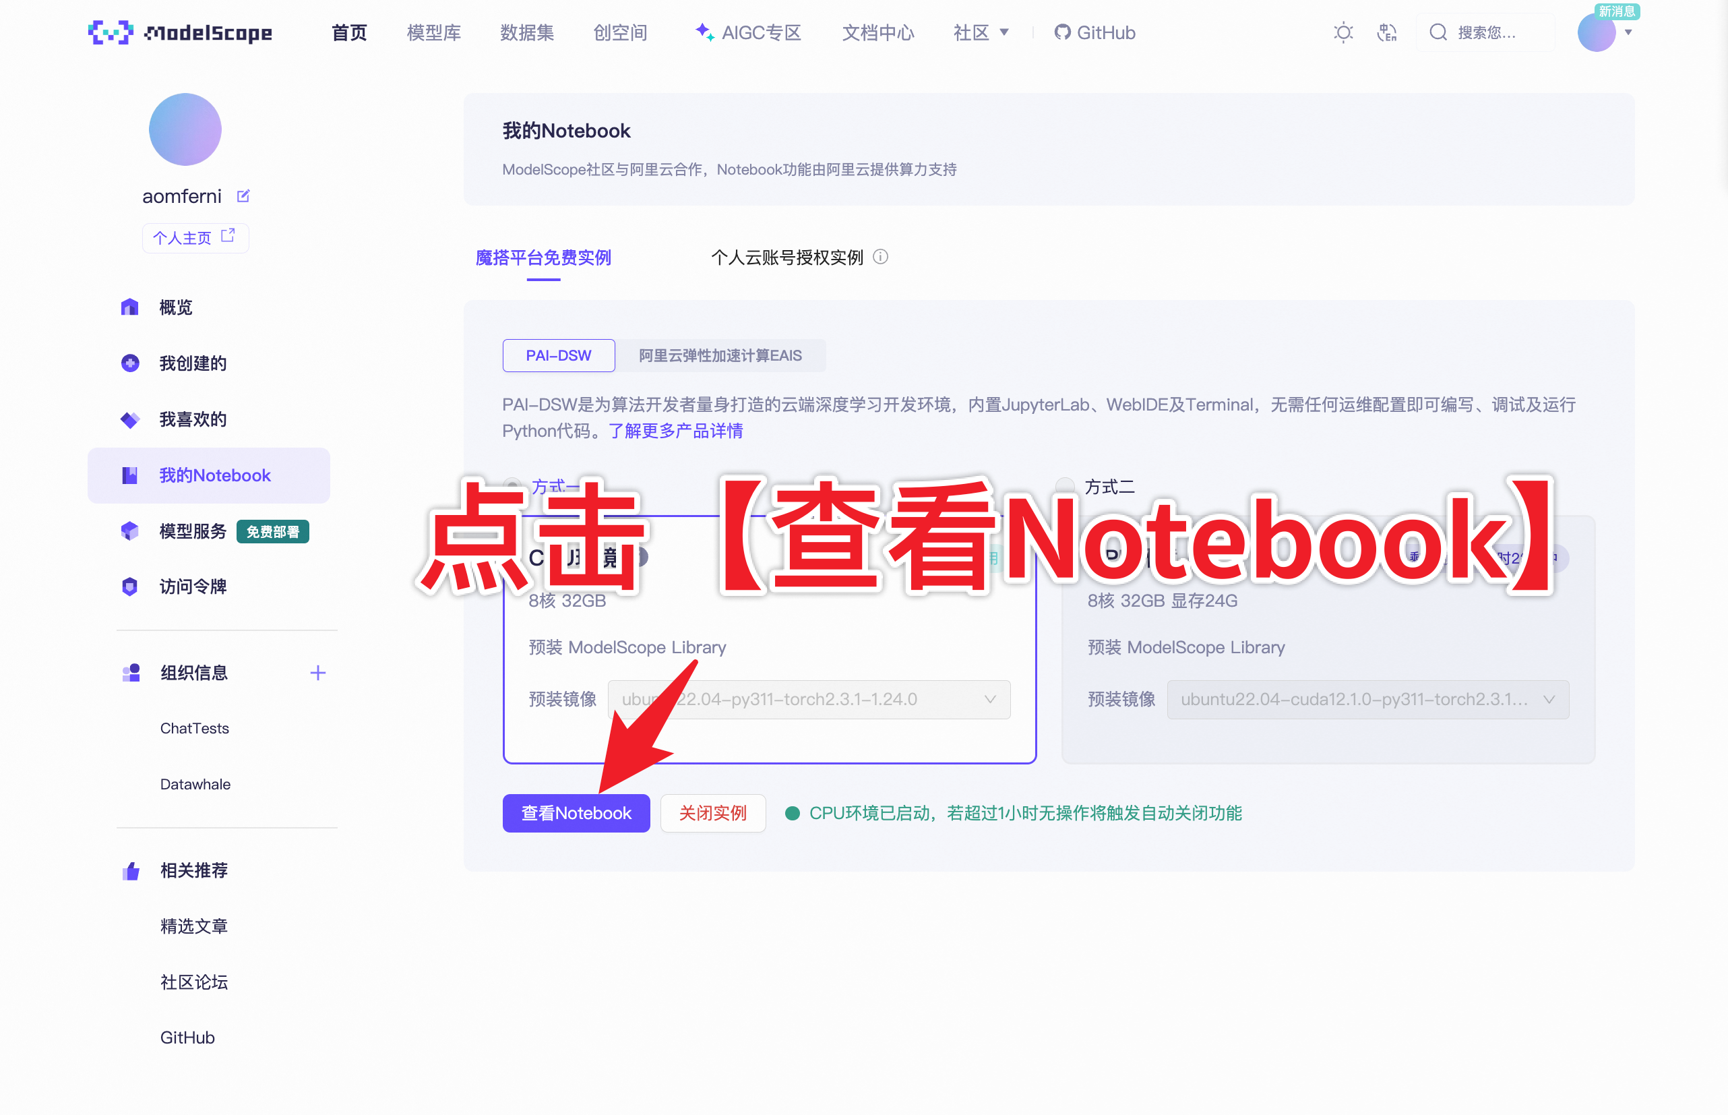This screenshot has width=1728, height=1115.
Task: Click the 模型服务 cube icon
Action: [129, 531]
